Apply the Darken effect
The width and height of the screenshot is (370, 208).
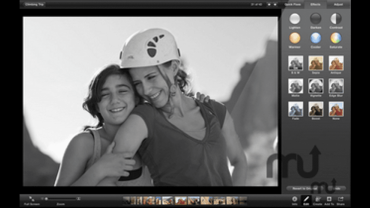pyautogui.click(x=316, y=19)
